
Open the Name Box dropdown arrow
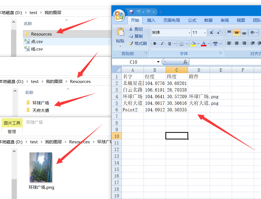click(158, 62)
